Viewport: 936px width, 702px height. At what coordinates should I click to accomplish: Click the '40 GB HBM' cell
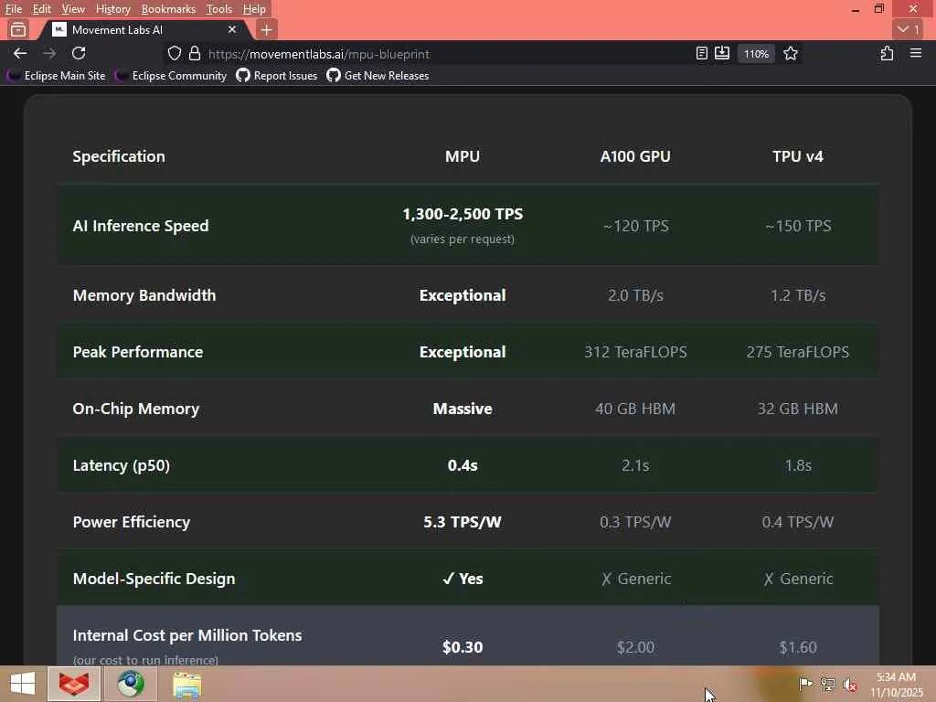pos(635,409)
